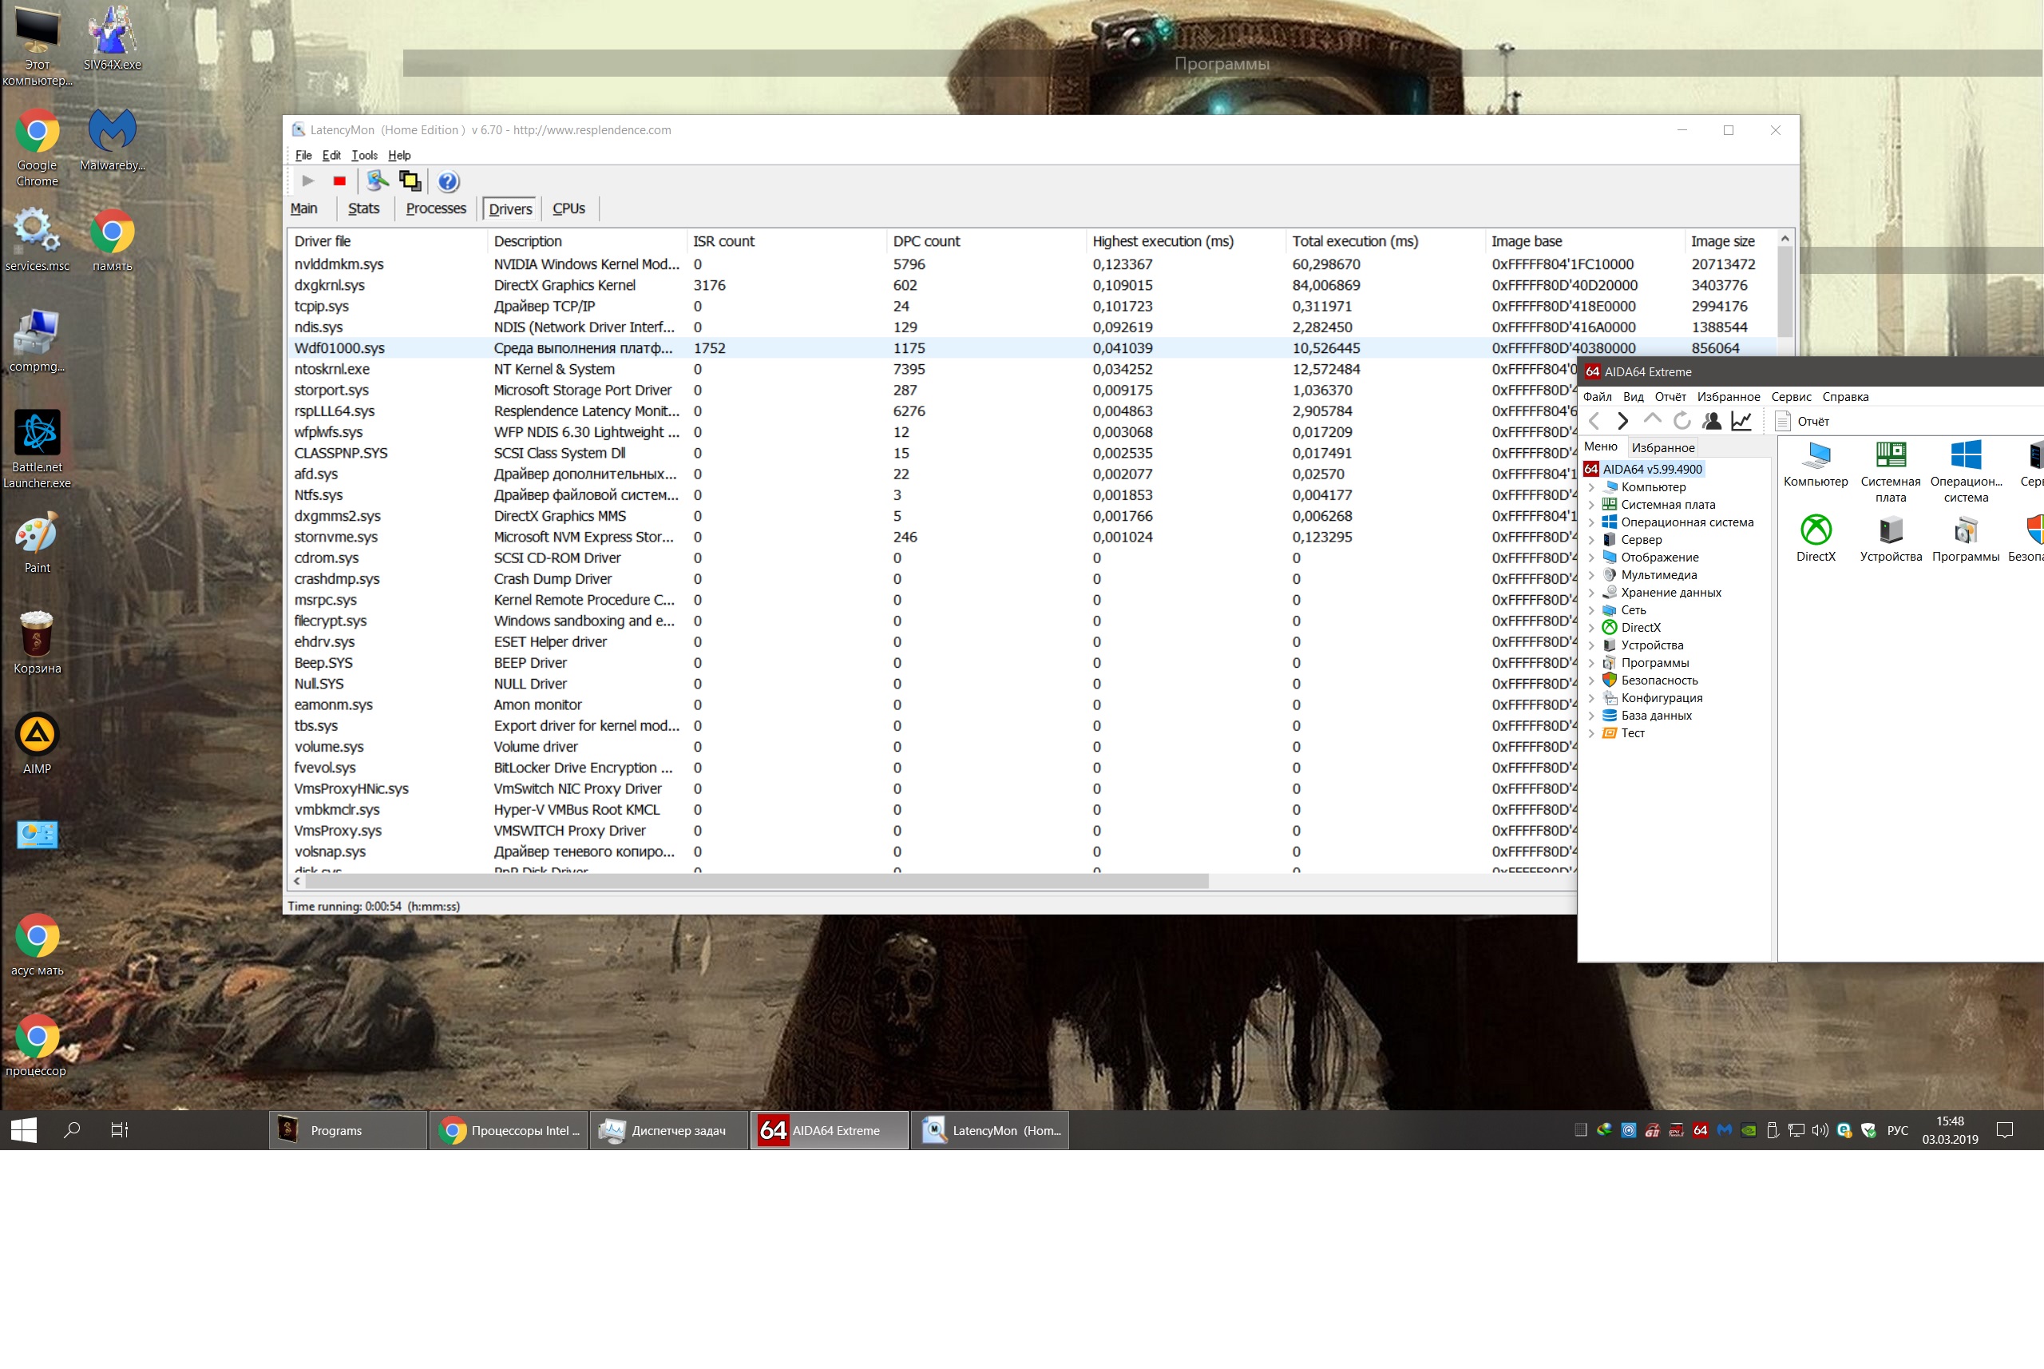Click AIDA64 refresh toolbar arrow

(x=1681, y=421)
